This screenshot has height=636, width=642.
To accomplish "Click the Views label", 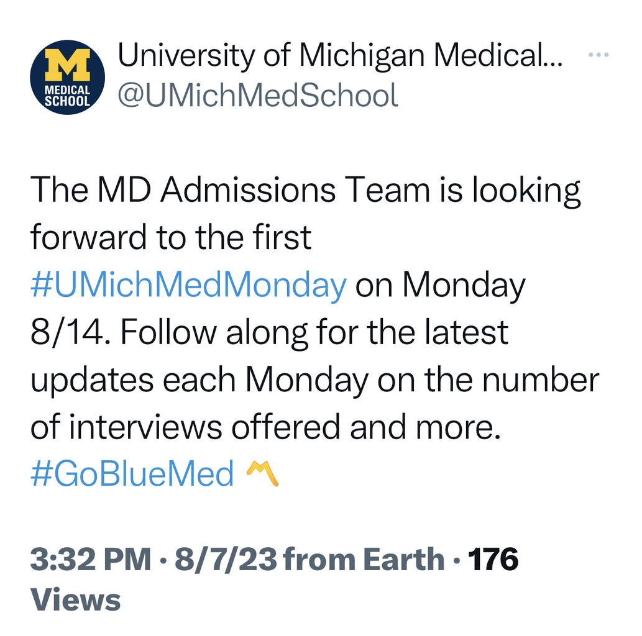I will pyautogui.click(x=75, y=600).
